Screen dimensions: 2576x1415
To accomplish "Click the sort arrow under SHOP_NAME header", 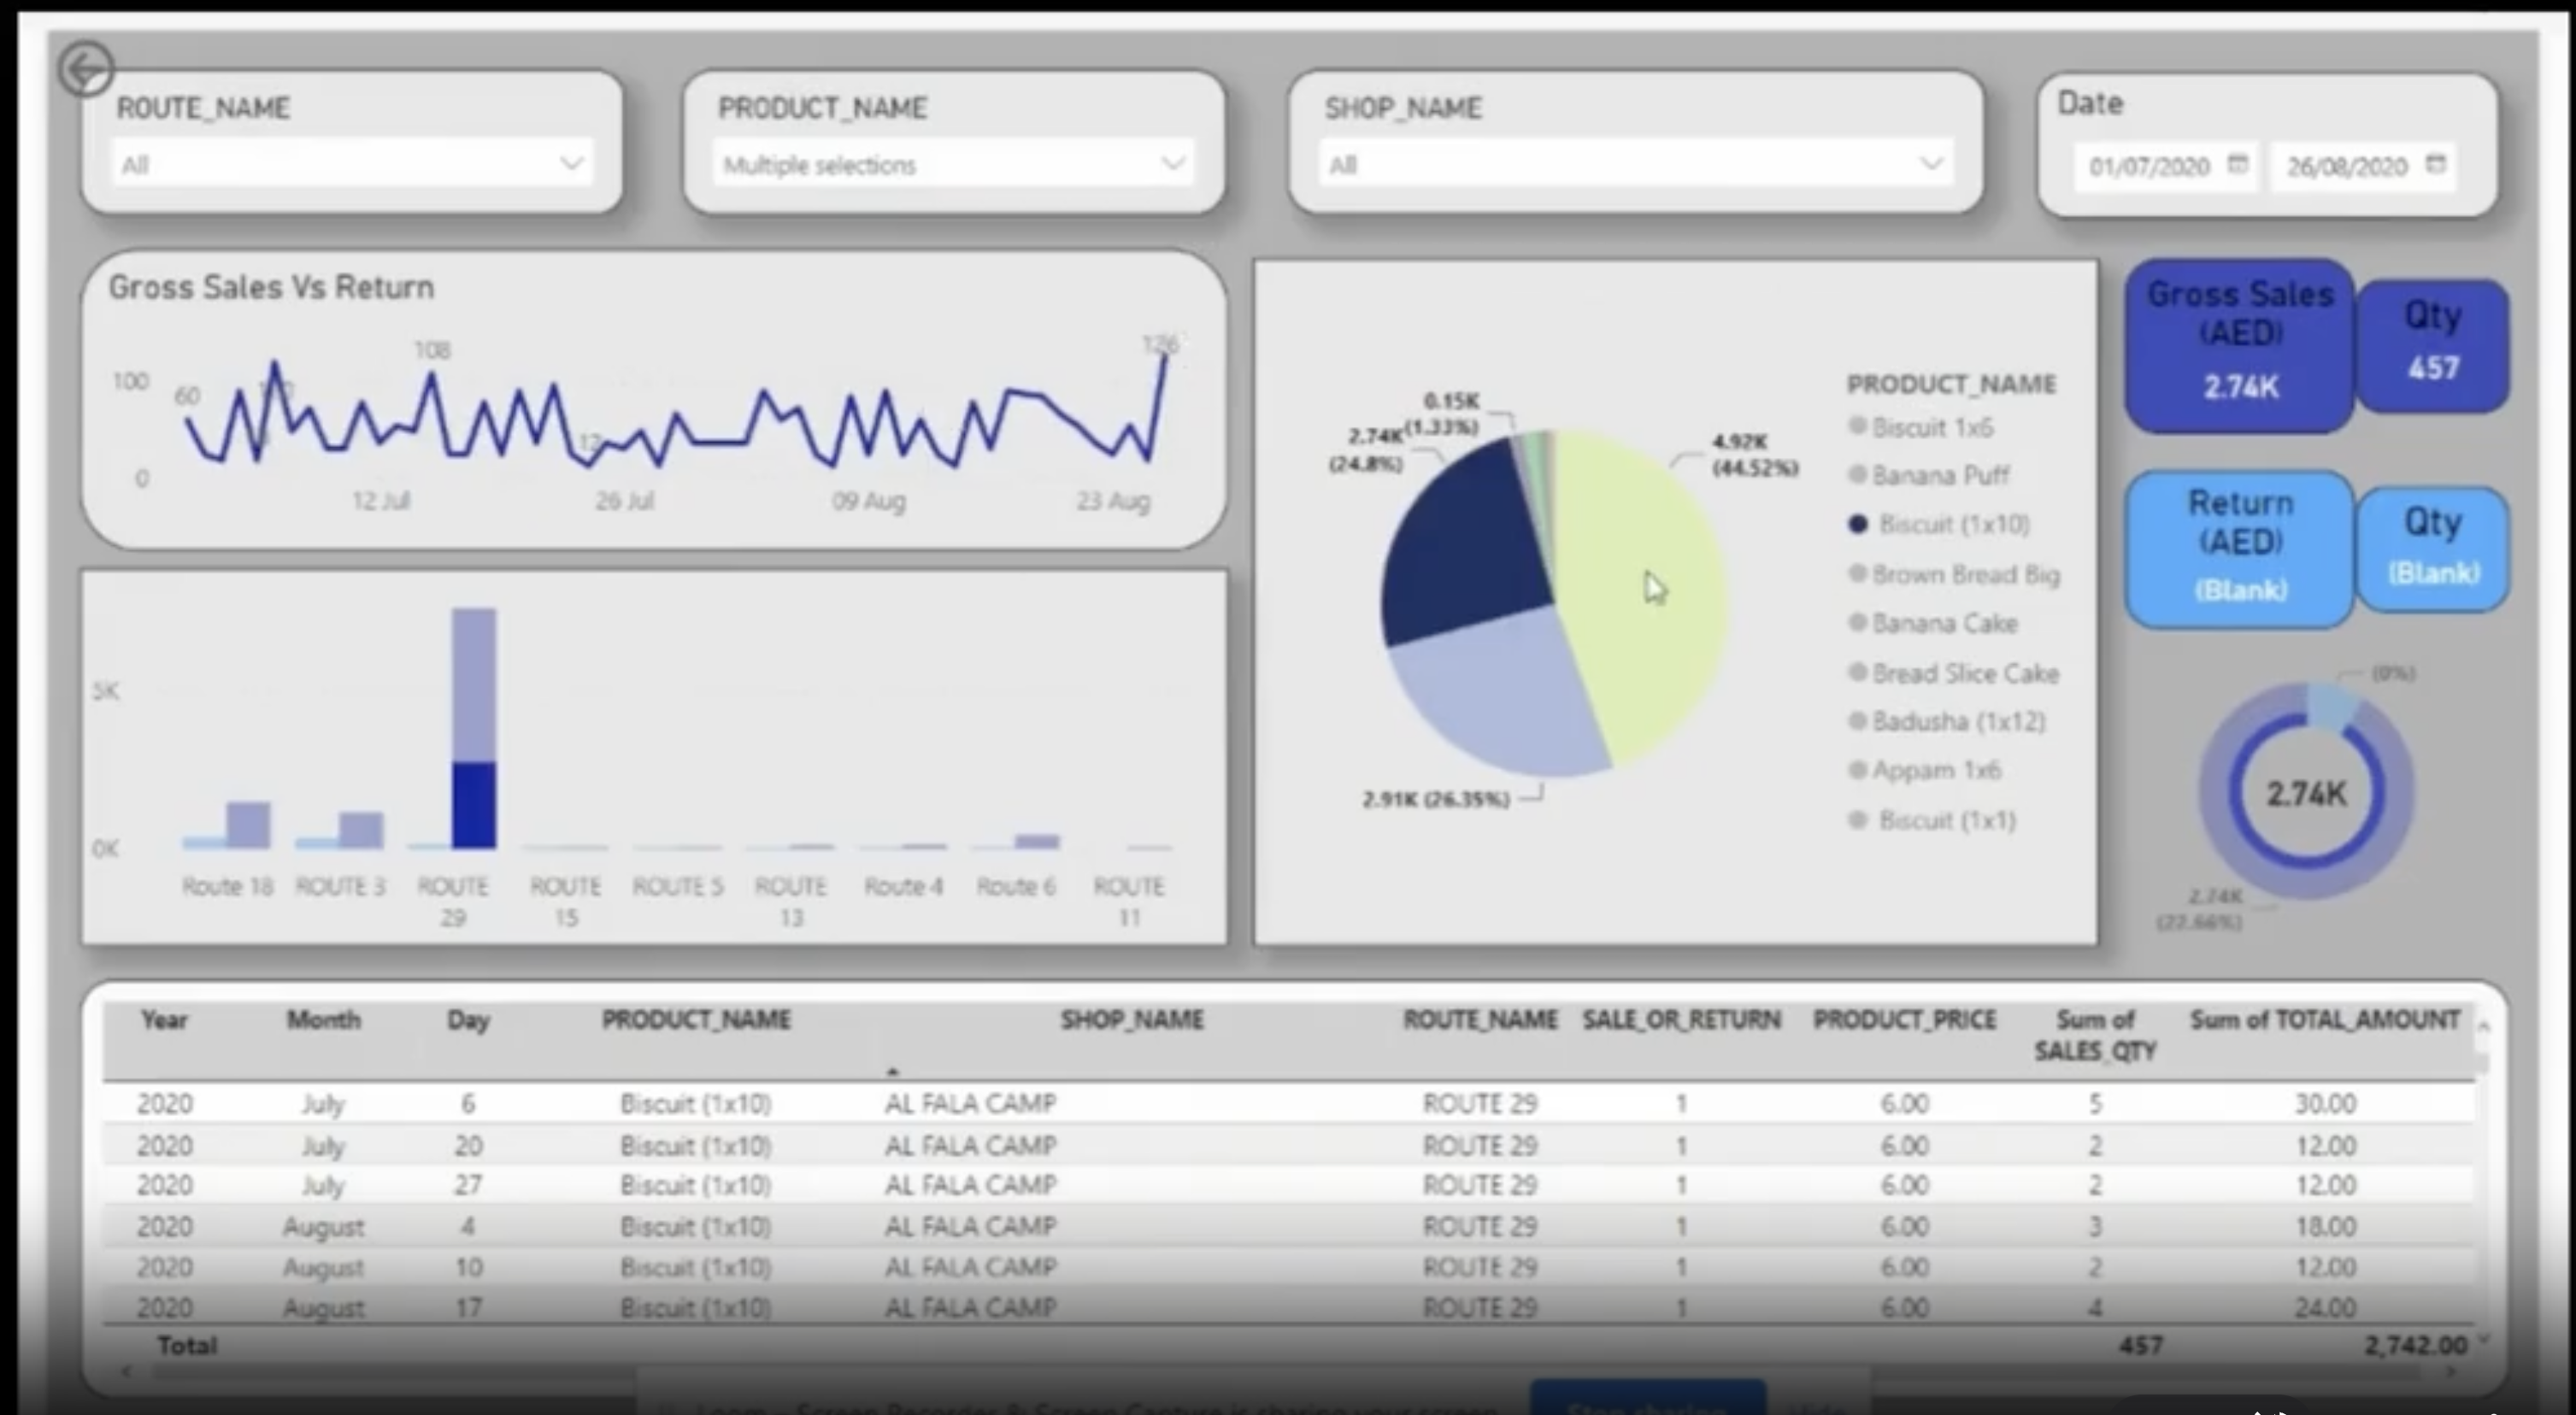I will [892, 1071].
